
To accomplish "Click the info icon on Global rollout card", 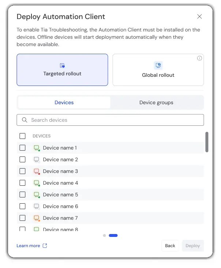I will [199, 58].
